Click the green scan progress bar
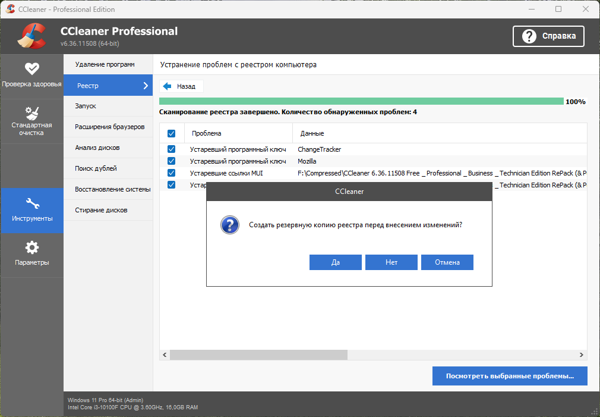Image resolution: width=600 pixels, height=417 pixels. point(361,101)
